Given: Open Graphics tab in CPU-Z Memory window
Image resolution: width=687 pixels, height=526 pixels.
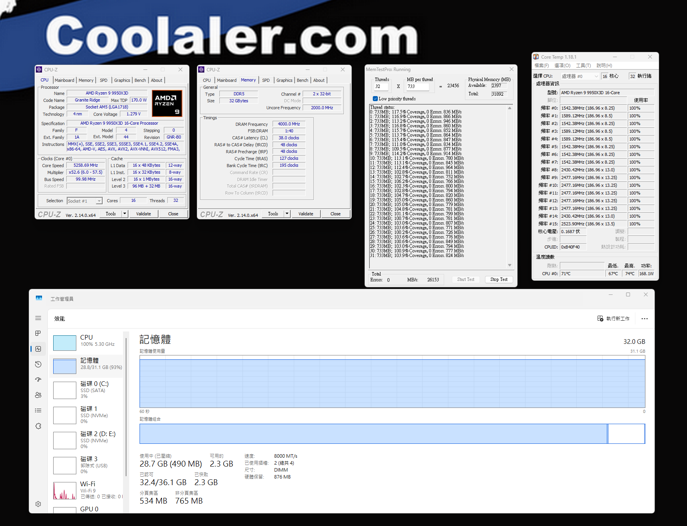Looking at the screenshot, I should [x=285, y=80].
